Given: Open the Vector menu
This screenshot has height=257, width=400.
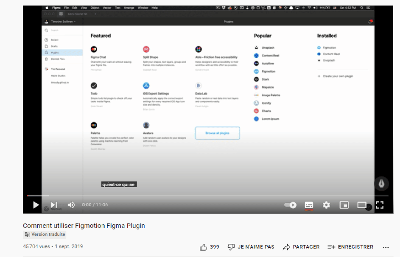Looking at the screenshot, I should 107,8.
